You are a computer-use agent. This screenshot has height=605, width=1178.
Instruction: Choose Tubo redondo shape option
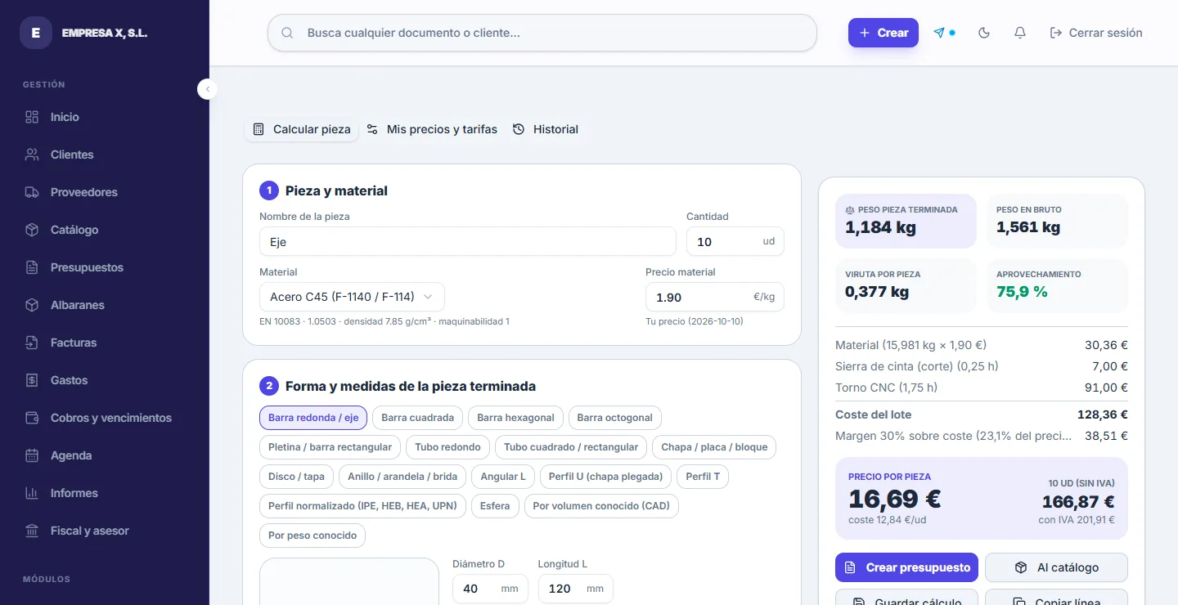pyautogui.click(x=448, y=447)
